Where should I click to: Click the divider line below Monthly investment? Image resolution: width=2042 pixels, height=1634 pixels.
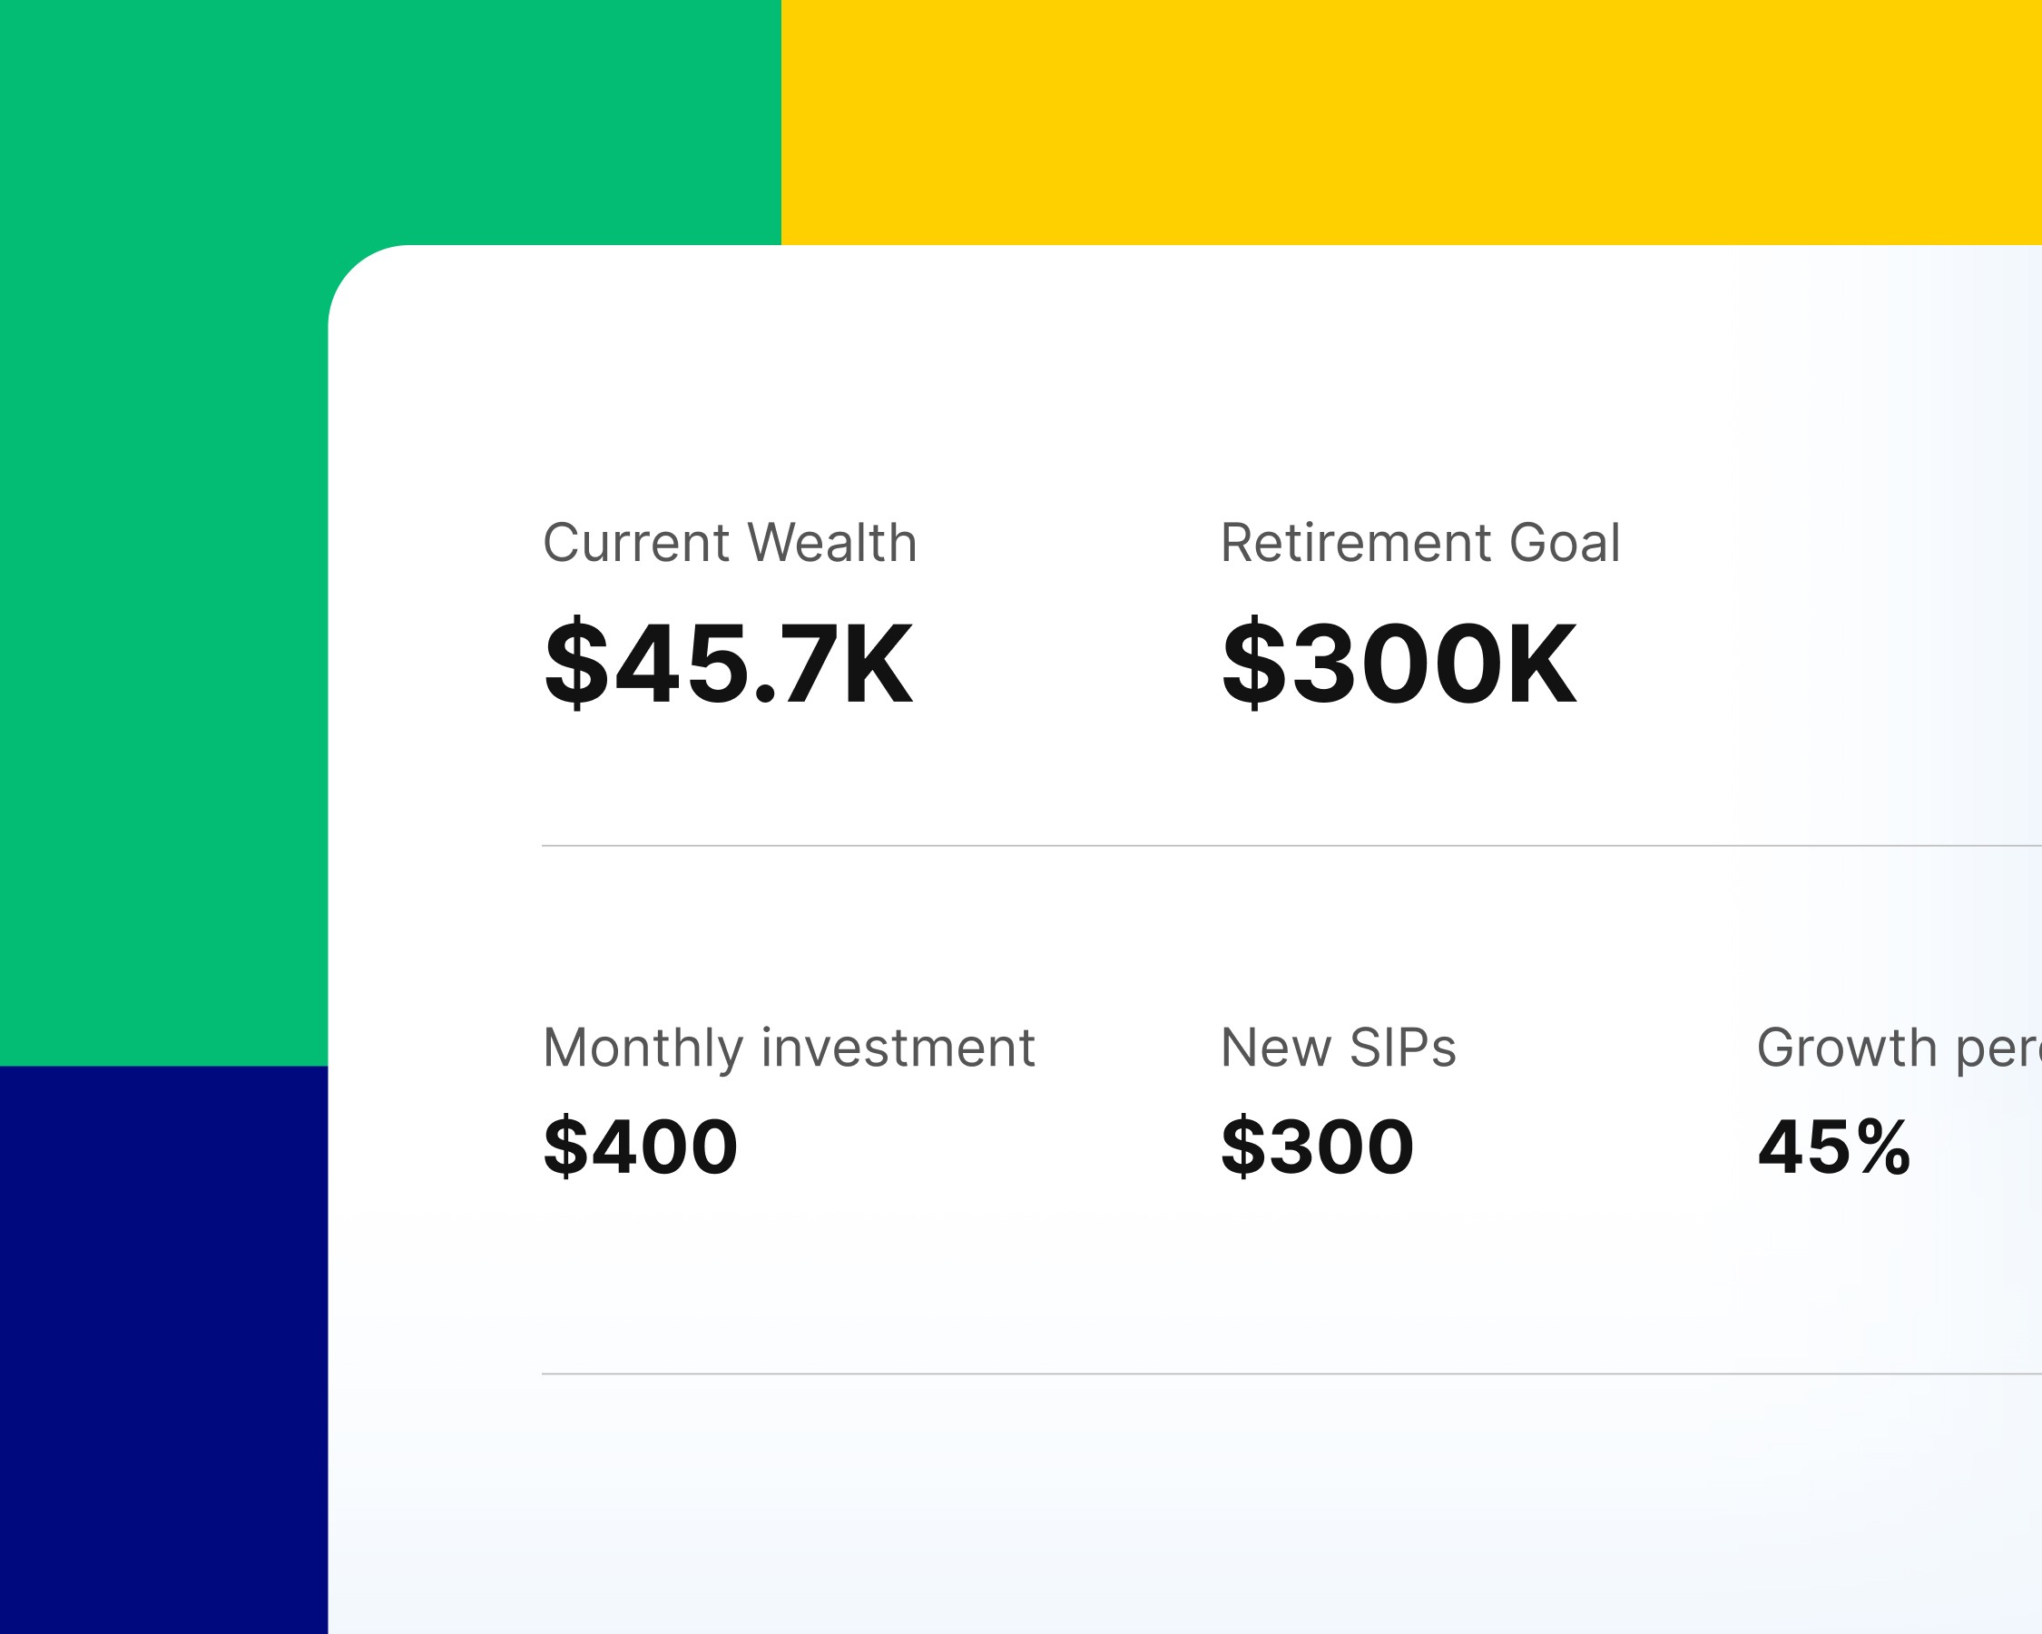(x=1291, y=1373)
